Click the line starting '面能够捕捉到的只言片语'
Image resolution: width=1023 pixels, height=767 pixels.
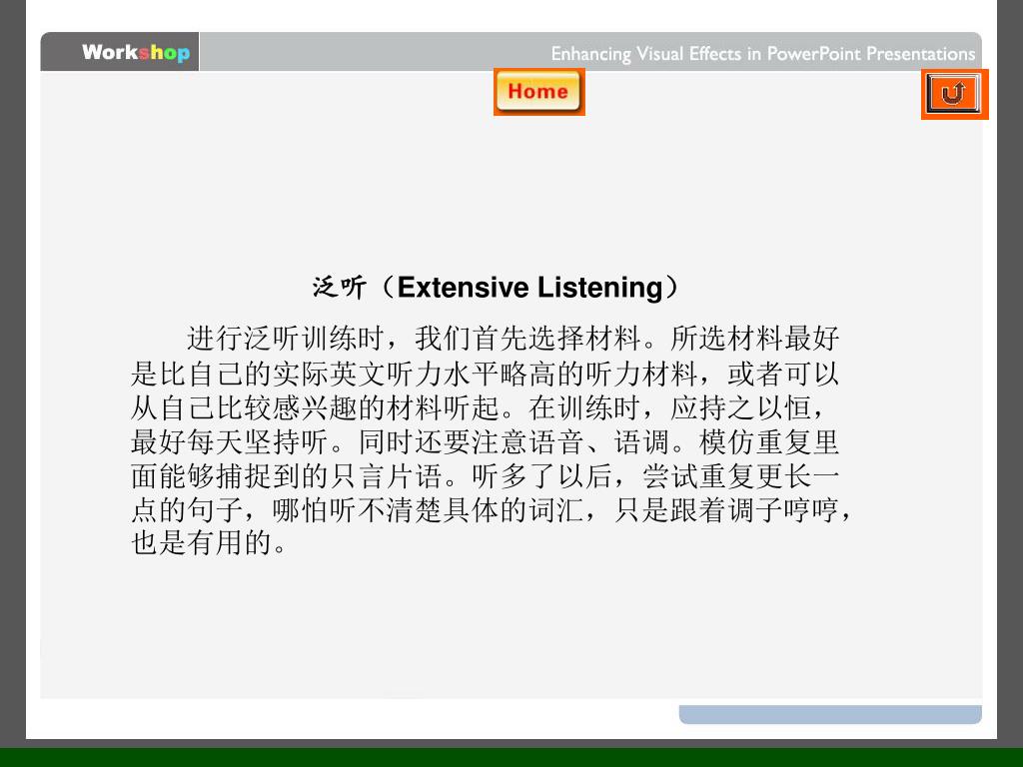tap(485, 476)
